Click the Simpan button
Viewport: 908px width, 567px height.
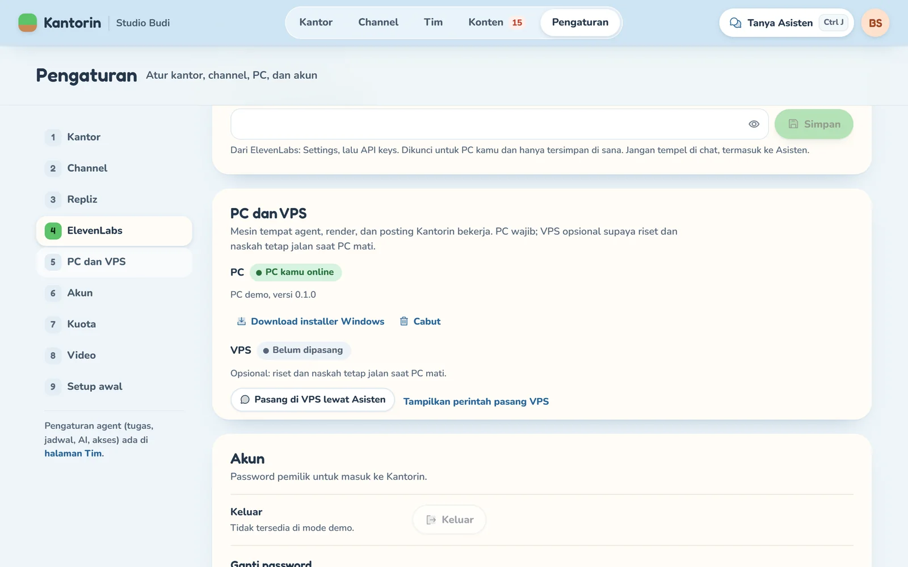click(814, 124)
